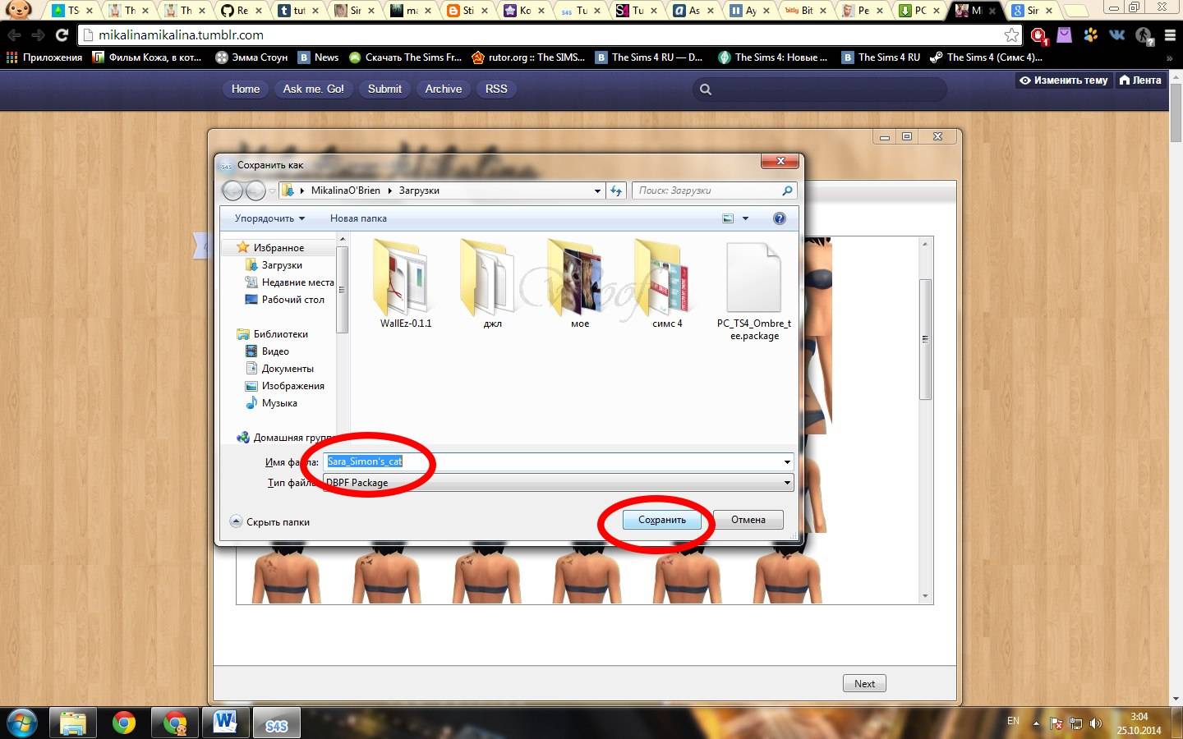Click the search magnifier on Tumblr bar

click(x=705, y=90)
